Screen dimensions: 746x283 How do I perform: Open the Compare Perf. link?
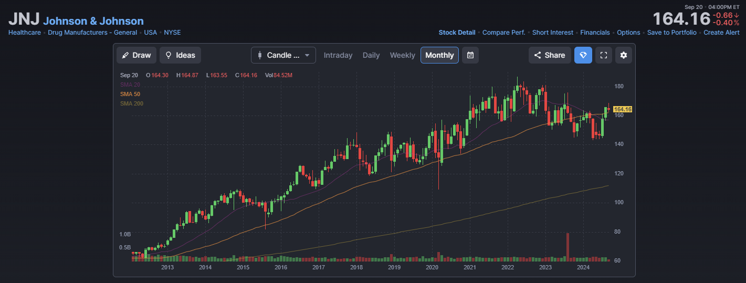503,33
